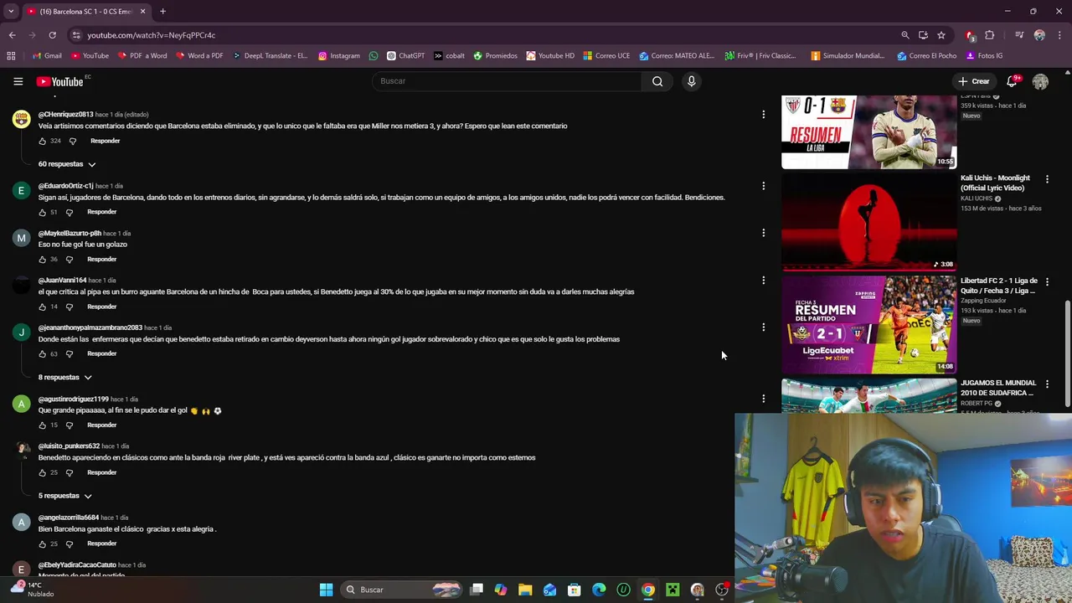Open the Simulador Mundial bookmark

848,56
